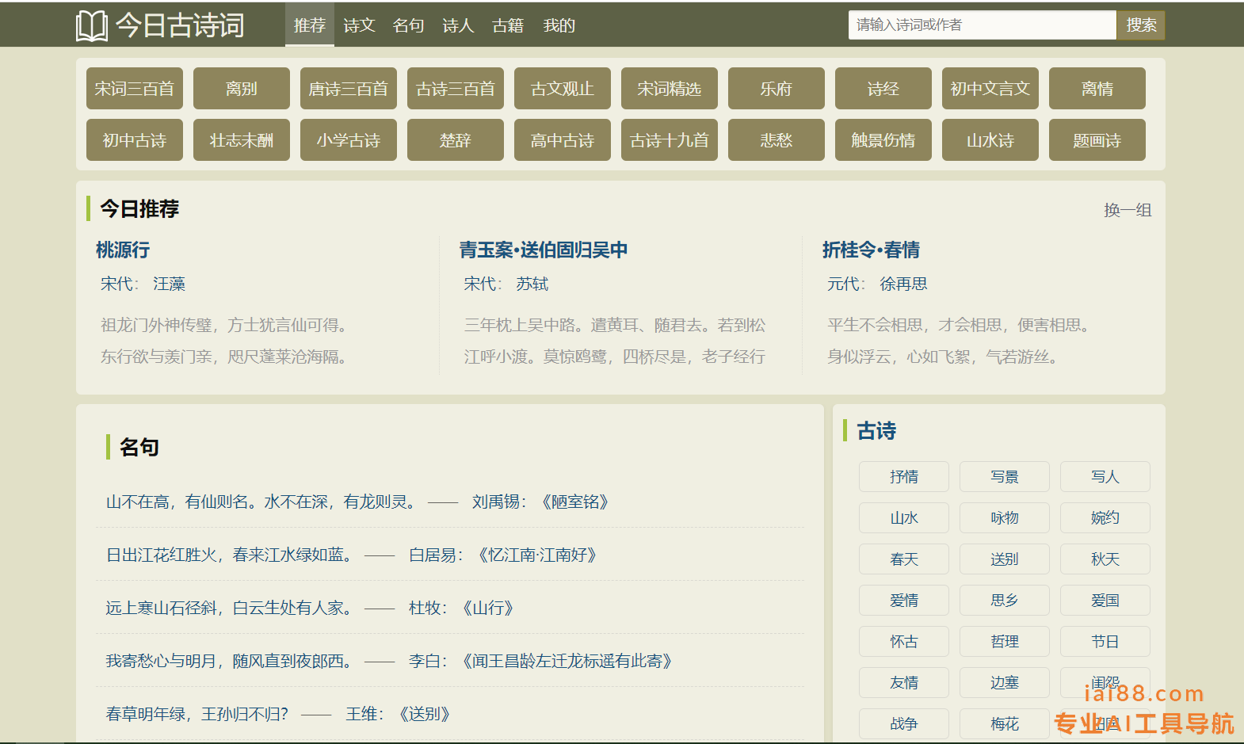This screenshot has height=744, width=1244.
Task: Select the 爱情 poetry tag
Action: pyautogui.click(x=904, y=600)
